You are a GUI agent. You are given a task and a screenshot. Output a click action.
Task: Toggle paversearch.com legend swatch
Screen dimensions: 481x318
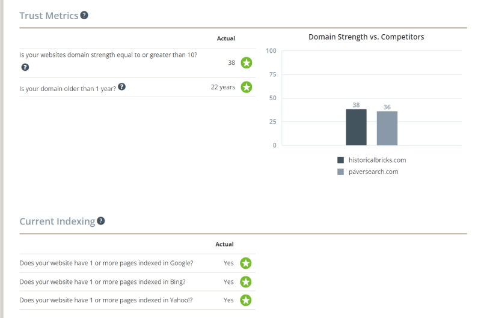pos(340,172)
